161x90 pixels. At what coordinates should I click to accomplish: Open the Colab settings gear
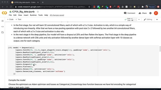click(x=150, y=13)
